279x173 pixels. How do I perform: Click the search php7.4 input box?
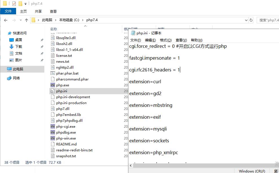click(268, 20)
